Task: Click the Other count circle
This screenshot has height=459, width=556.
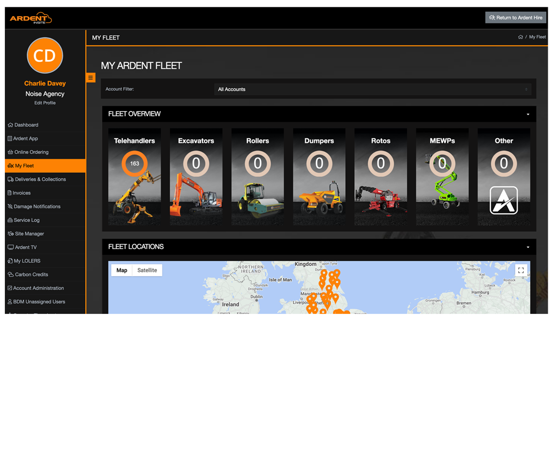Action: pyautogui.click(x=504, y=163)
